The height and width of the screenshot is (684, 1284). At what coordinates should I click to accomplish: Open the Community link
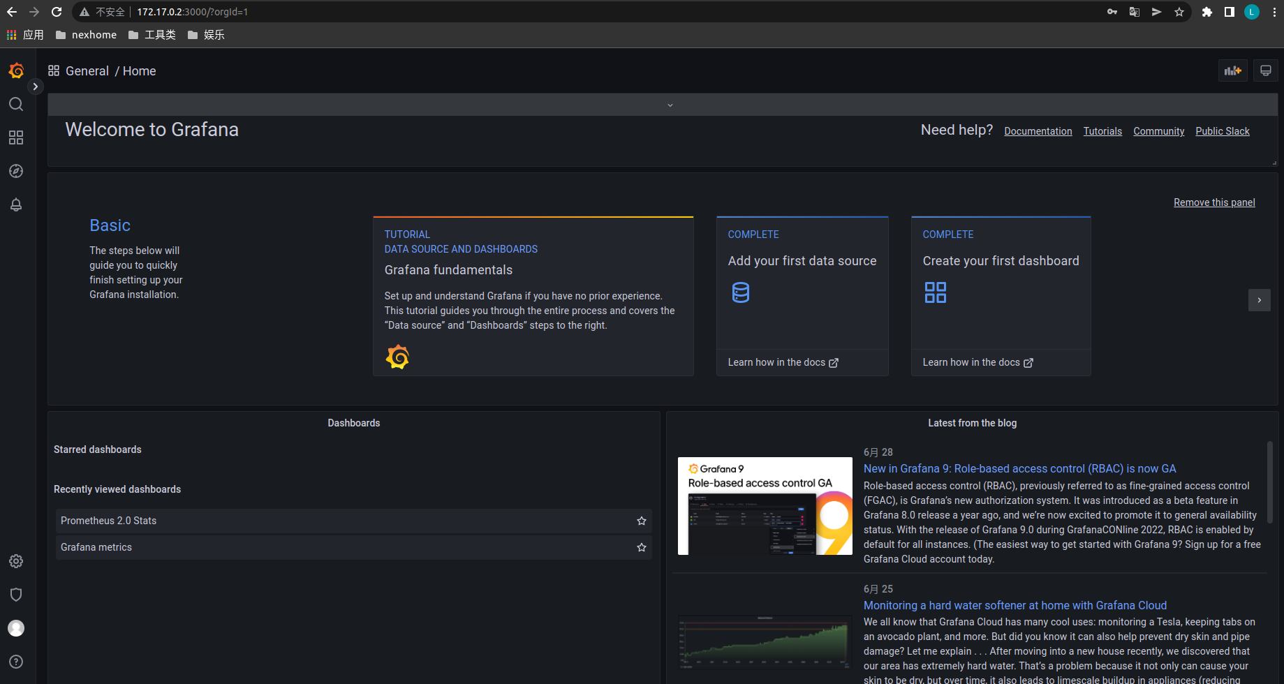tap(1159, 131)
